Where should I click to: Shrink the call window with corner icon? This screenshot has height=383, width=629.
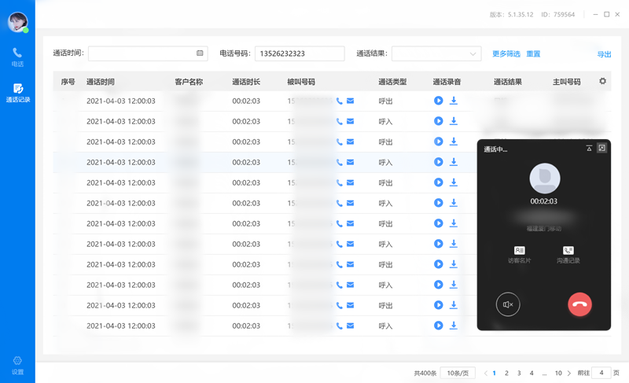click(x=601, y=148)
